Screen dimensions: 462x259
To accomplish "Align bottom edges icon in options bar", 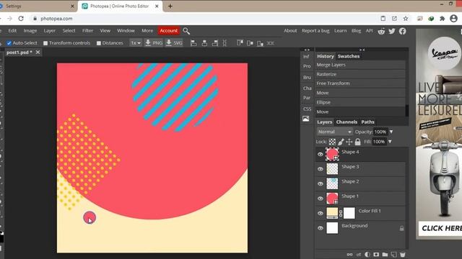I will [x=260, y=43].
